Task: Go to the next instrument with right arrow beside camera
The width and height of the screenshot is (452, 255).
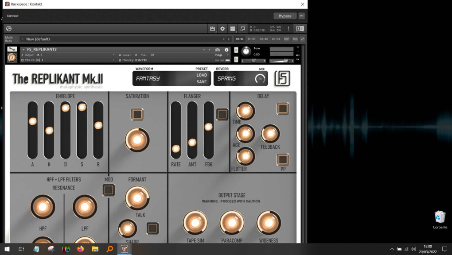Action: coord(209,50)
